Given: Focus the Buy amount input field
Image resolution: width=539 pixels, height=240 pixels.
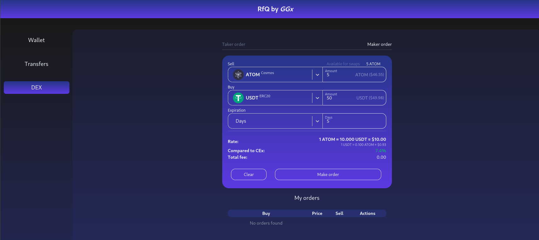Looking at the screenshot, I should click(354, 98).
